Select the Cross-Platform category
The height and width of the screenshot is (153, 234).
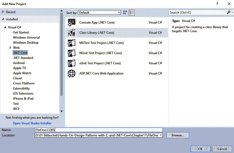pos(24,83)
